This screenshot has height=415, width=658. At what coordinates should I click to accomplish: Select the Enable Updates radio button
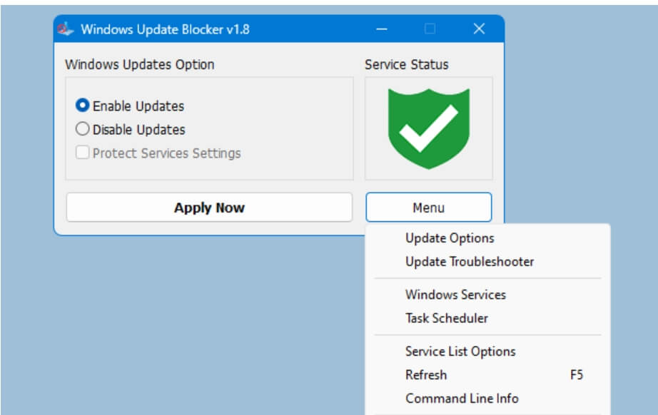[x=83, y=106]
